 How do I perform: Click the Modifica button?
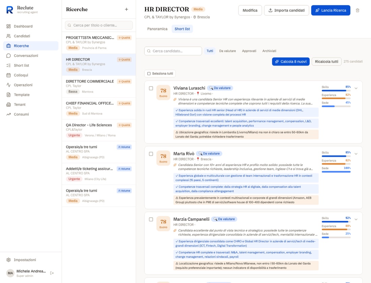coord(250,10)
